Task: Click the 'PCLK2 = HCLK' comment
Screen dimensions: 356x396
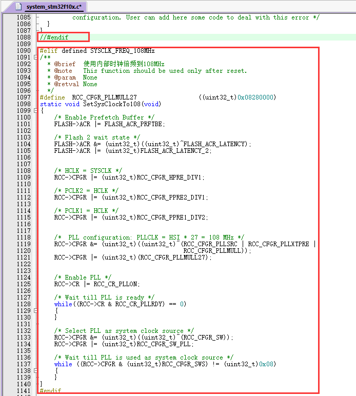Action: click(x=86, y=191)
